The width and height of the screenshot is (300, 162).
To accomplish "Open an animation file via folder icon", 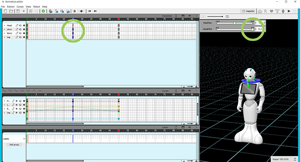I will (11, 11).
